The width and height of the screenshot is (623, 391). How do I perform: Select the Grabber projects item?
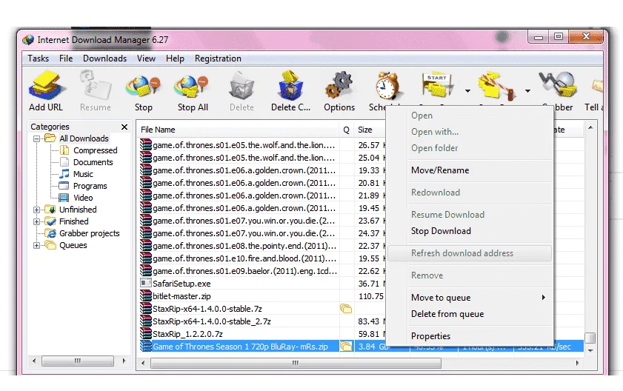(x=90, y=233)
